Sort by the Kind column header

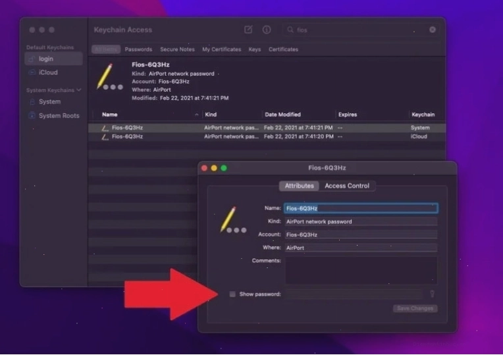click(x=211, y=115)
